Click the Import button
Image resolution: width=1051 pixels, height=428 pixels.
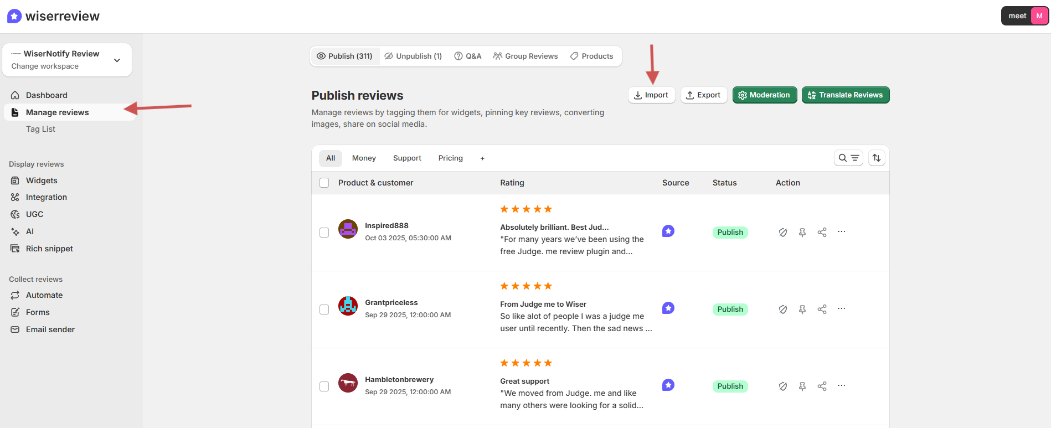[x=651, y=95]
